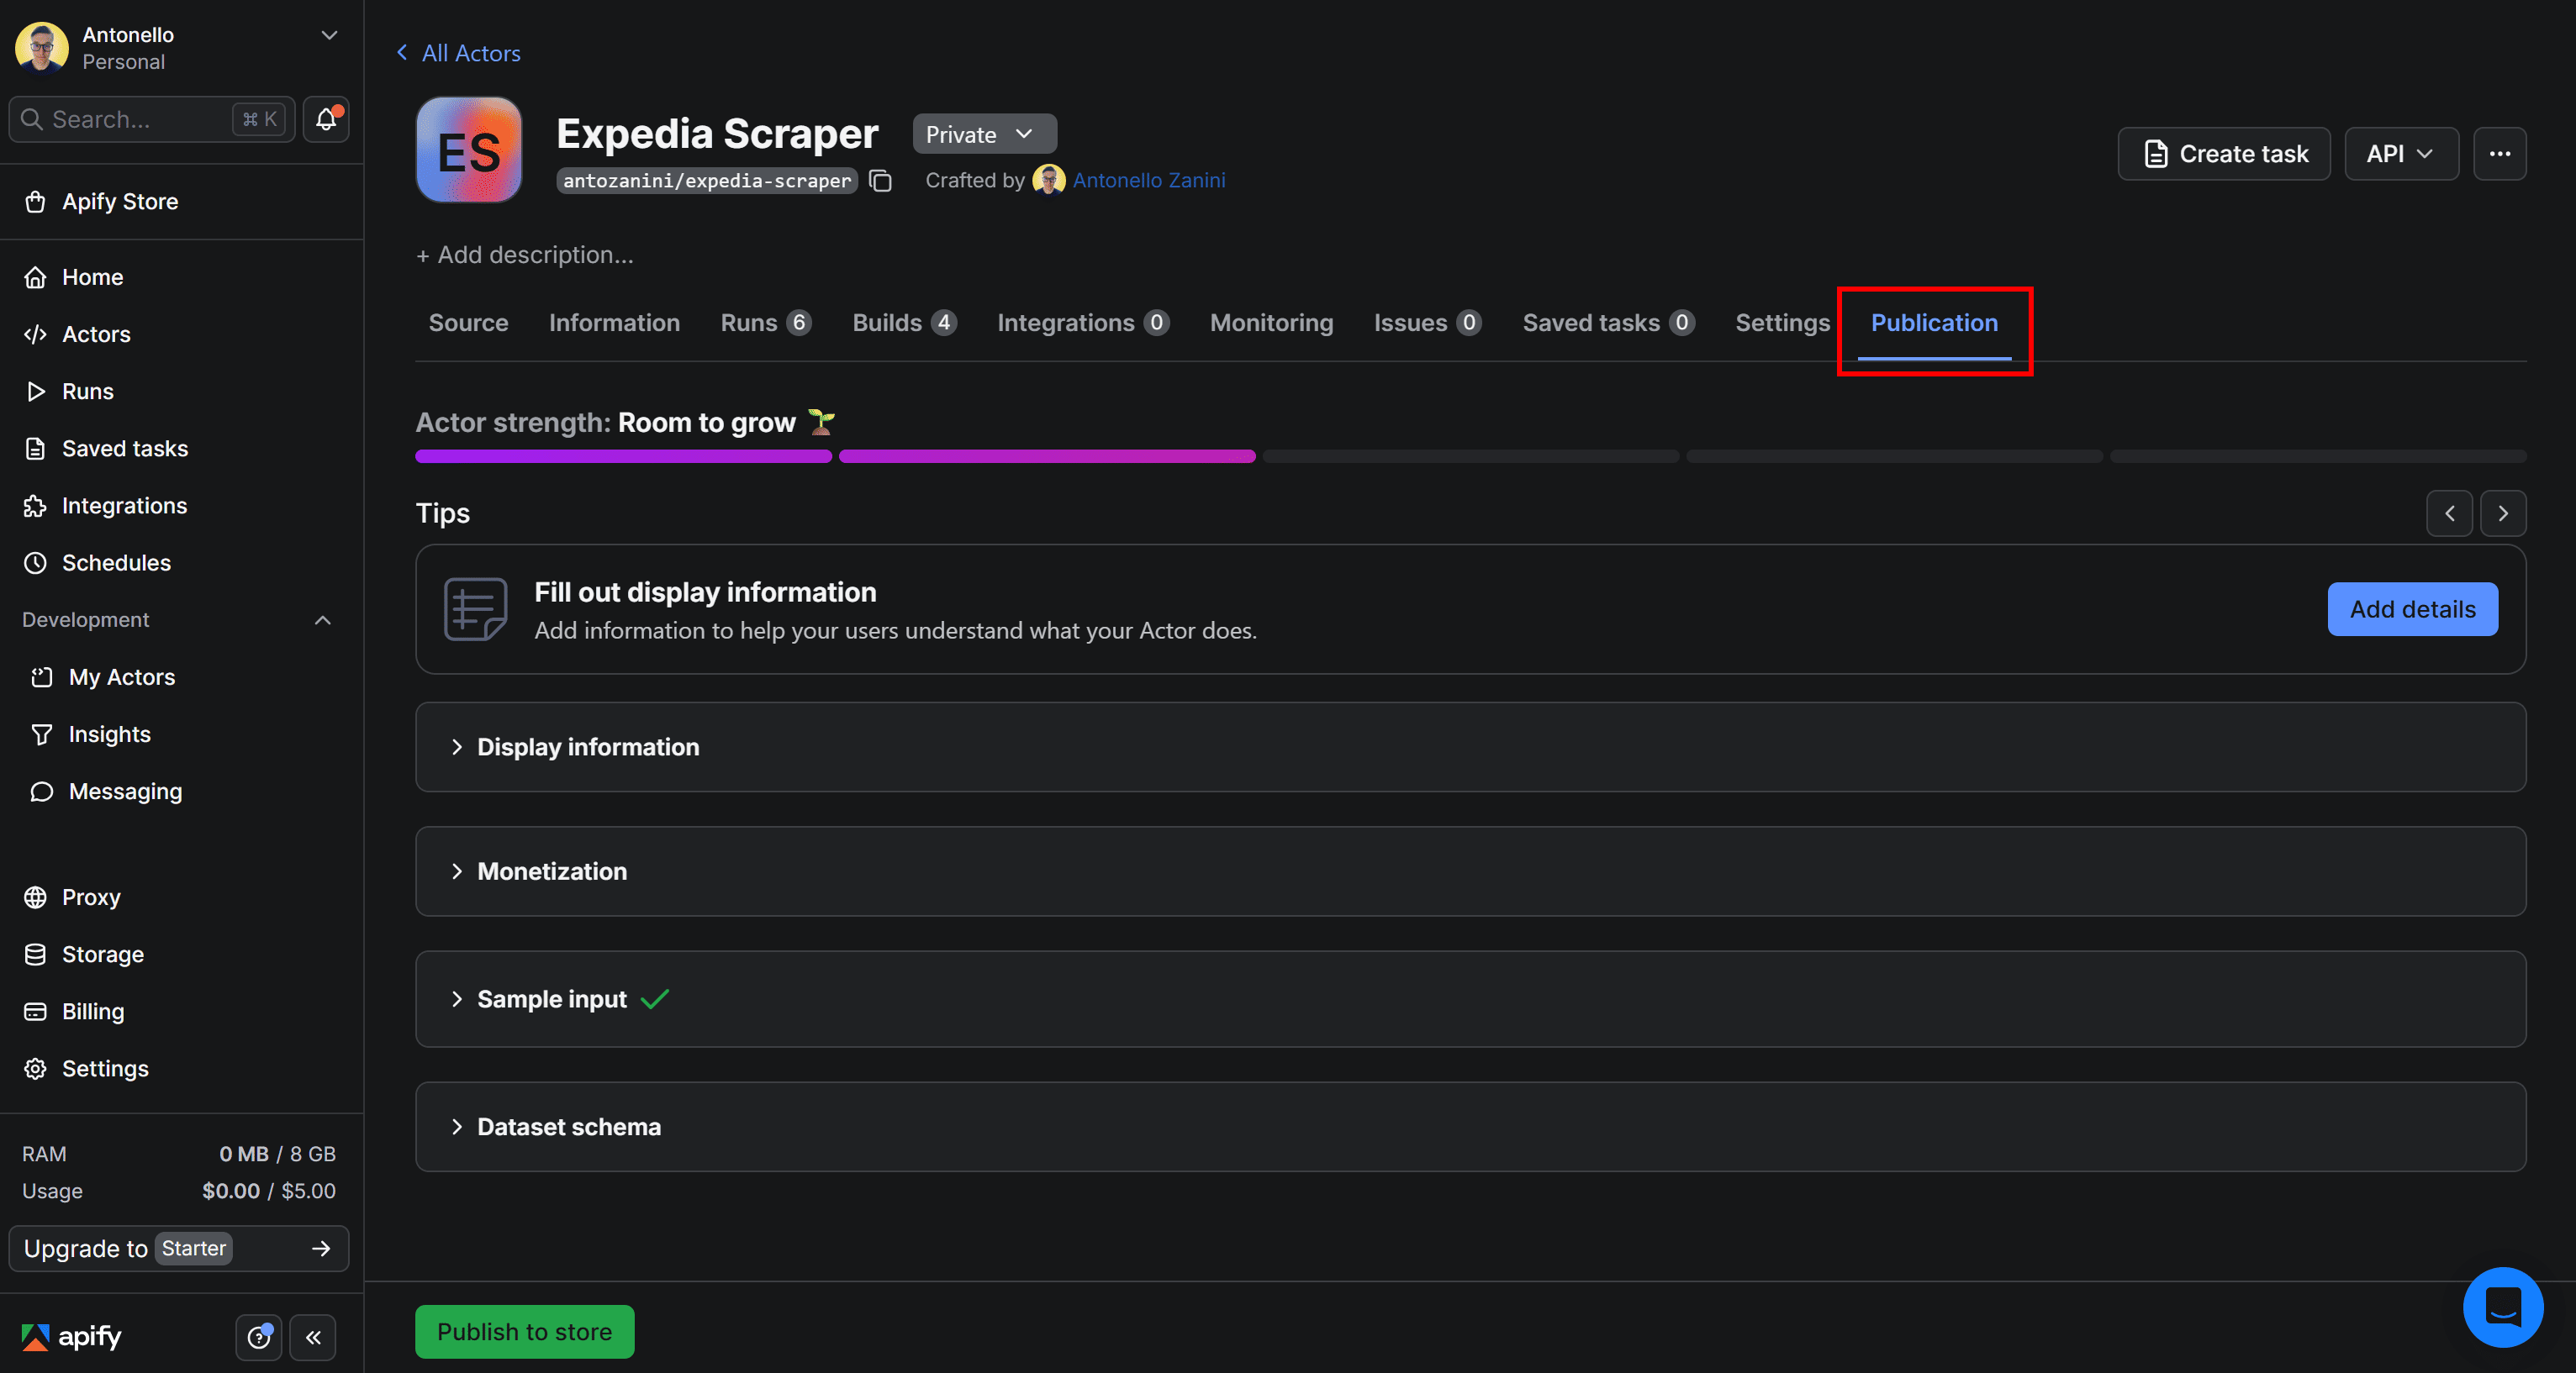
Task: Open the Storage section
Action: [x=103, y=954]
